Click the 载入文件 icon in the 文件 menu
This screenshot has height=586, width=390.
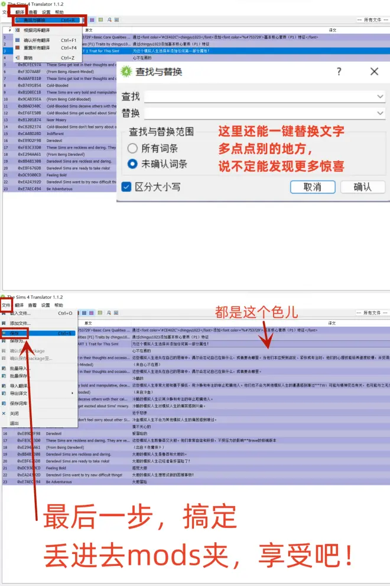pyautogui.click(x=4, y=313)
